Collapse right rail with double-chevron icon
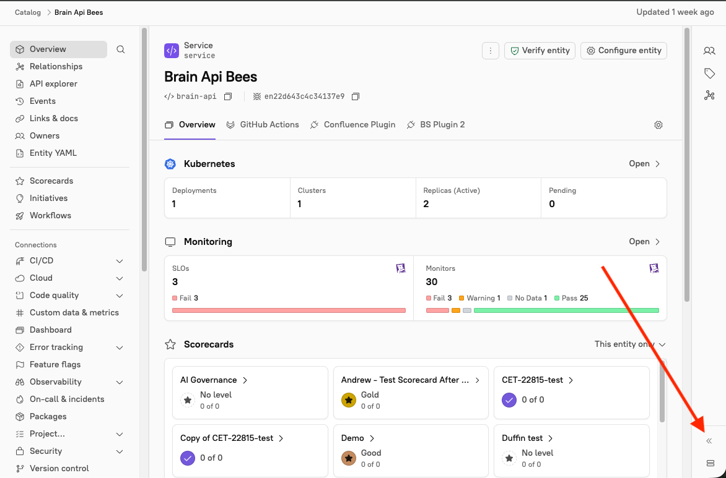This screenshot has height=478, width=726. pyautogui.click(x=709, y=441)
